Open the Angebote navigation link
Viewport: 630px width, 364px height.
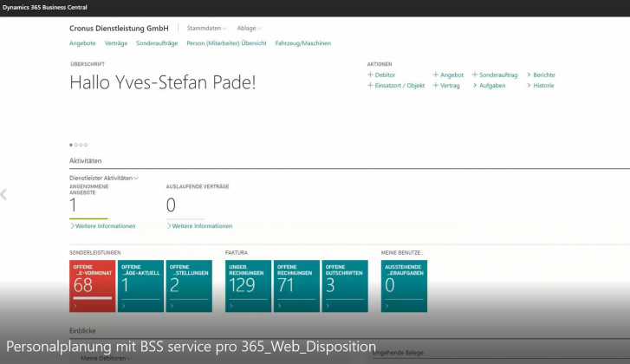tap(82, 43)
